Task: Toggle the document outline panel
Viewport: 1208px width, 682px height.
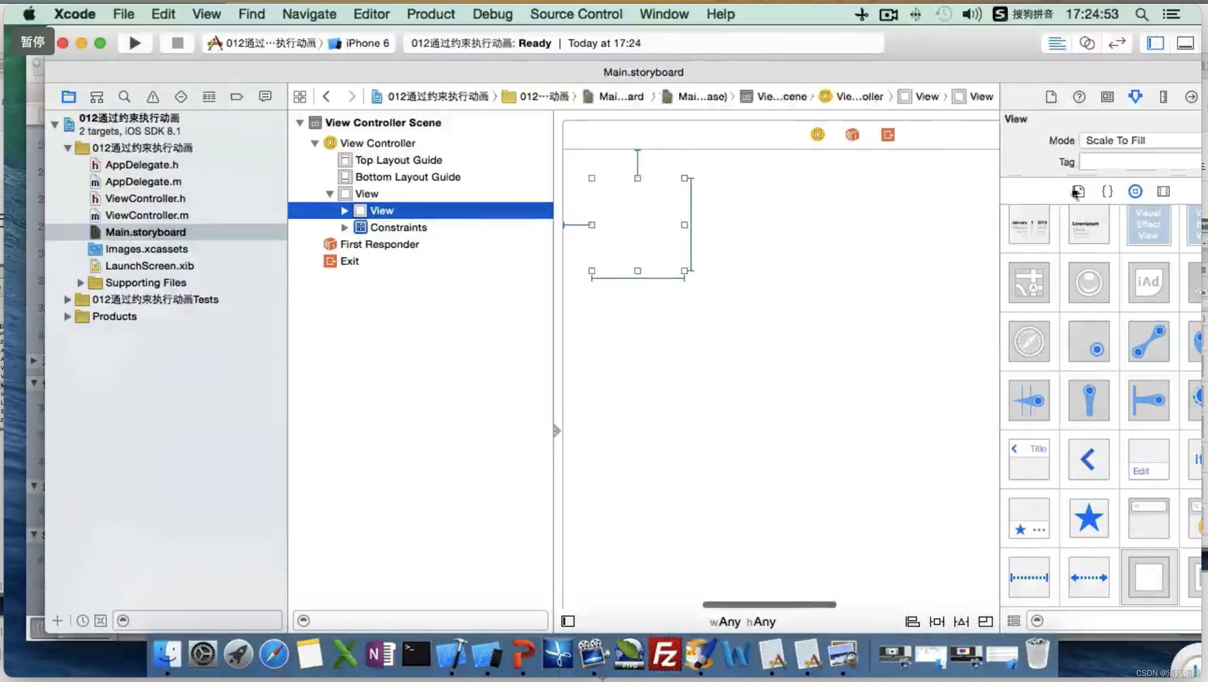Action: click(x=568, y=621)
